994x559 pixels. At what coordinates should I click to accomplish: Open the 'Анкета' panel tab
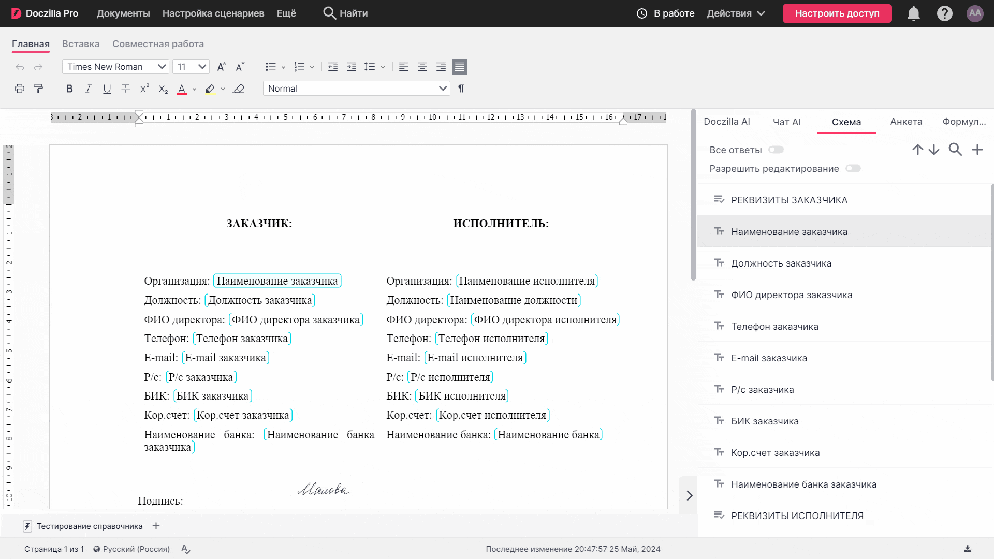[907, 122]
